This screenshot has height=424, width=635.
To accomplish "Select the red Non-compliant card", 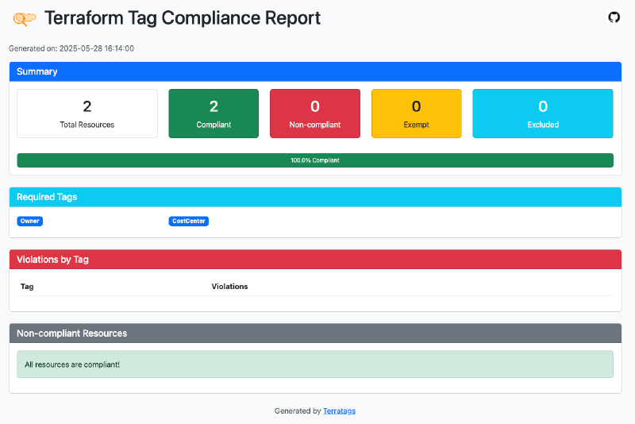I will point(315,114).
